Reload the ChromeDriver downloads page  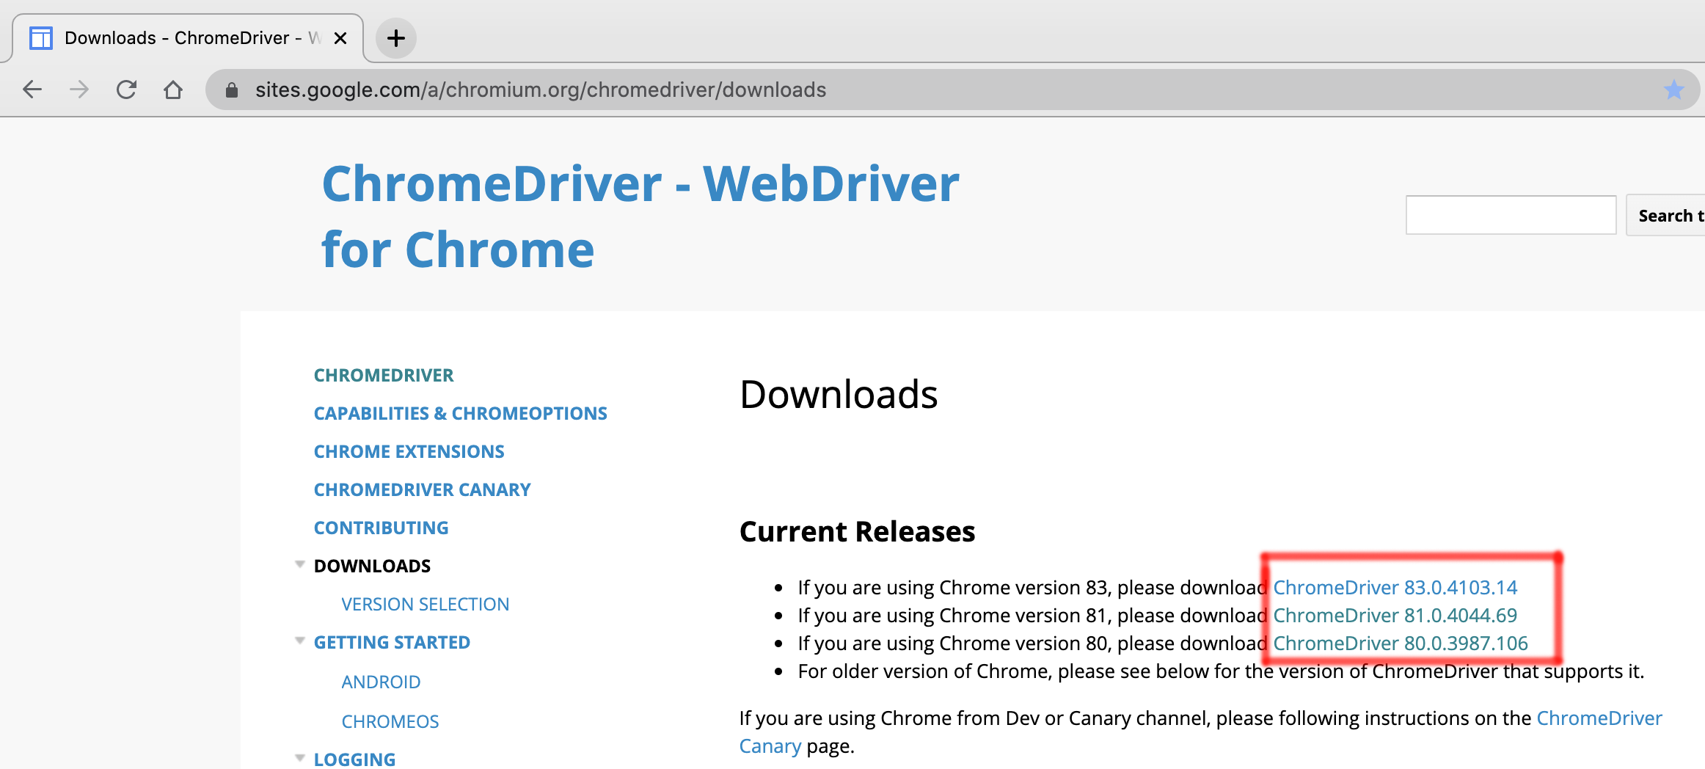pos(126,90)
